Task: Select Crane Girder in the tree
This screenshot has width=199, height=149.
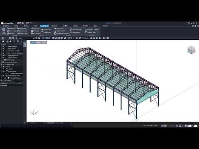Action: [x=12, y=71]
